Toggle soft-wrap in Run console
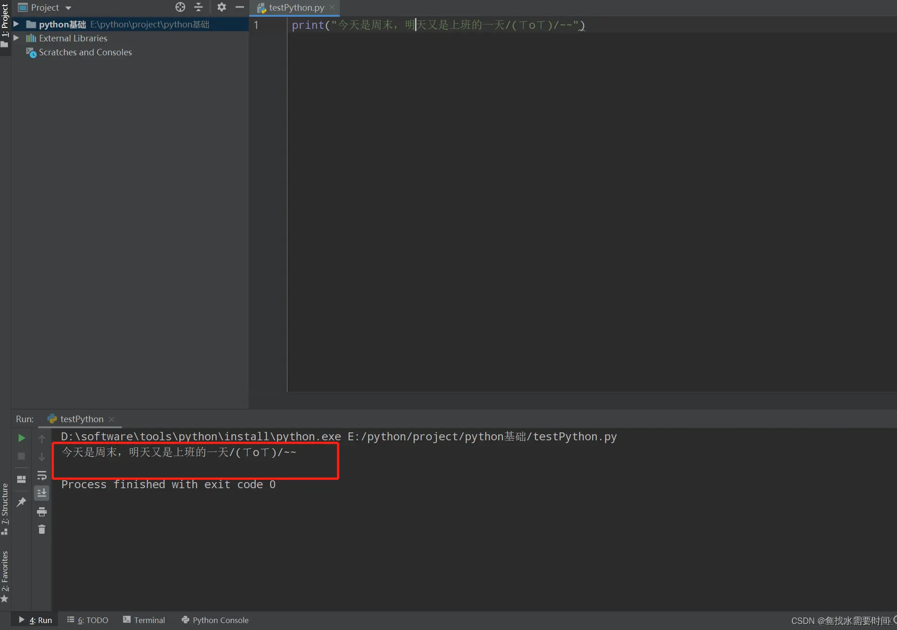The width and height of the screenshot is (897, 630). pos(42,476)
